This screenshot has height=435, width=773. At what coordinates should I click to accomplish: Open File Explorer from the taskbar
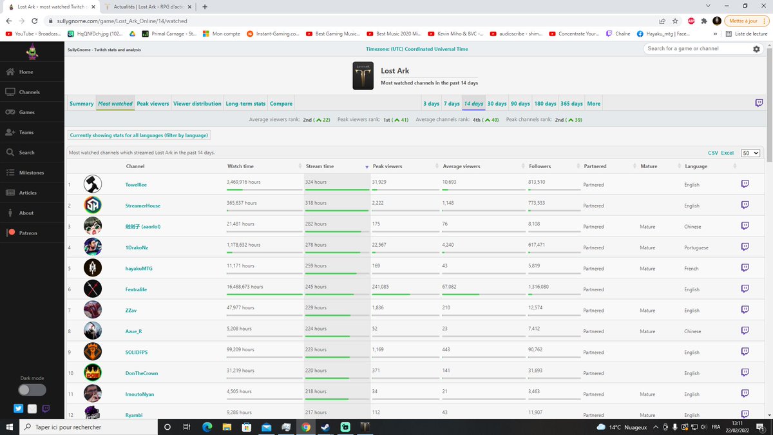coord(227,427)
